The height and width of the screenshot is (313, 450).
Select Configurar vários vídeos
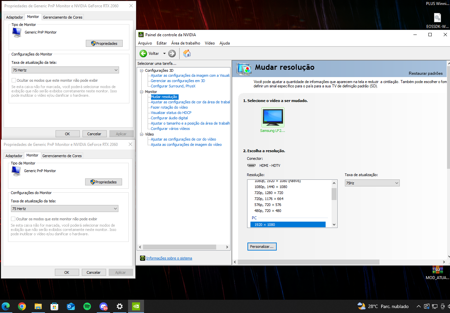(170, 129)
